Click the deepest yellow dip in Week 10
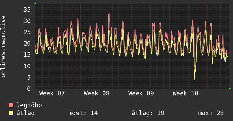233x121 pixels. click(x=194, y=79)
